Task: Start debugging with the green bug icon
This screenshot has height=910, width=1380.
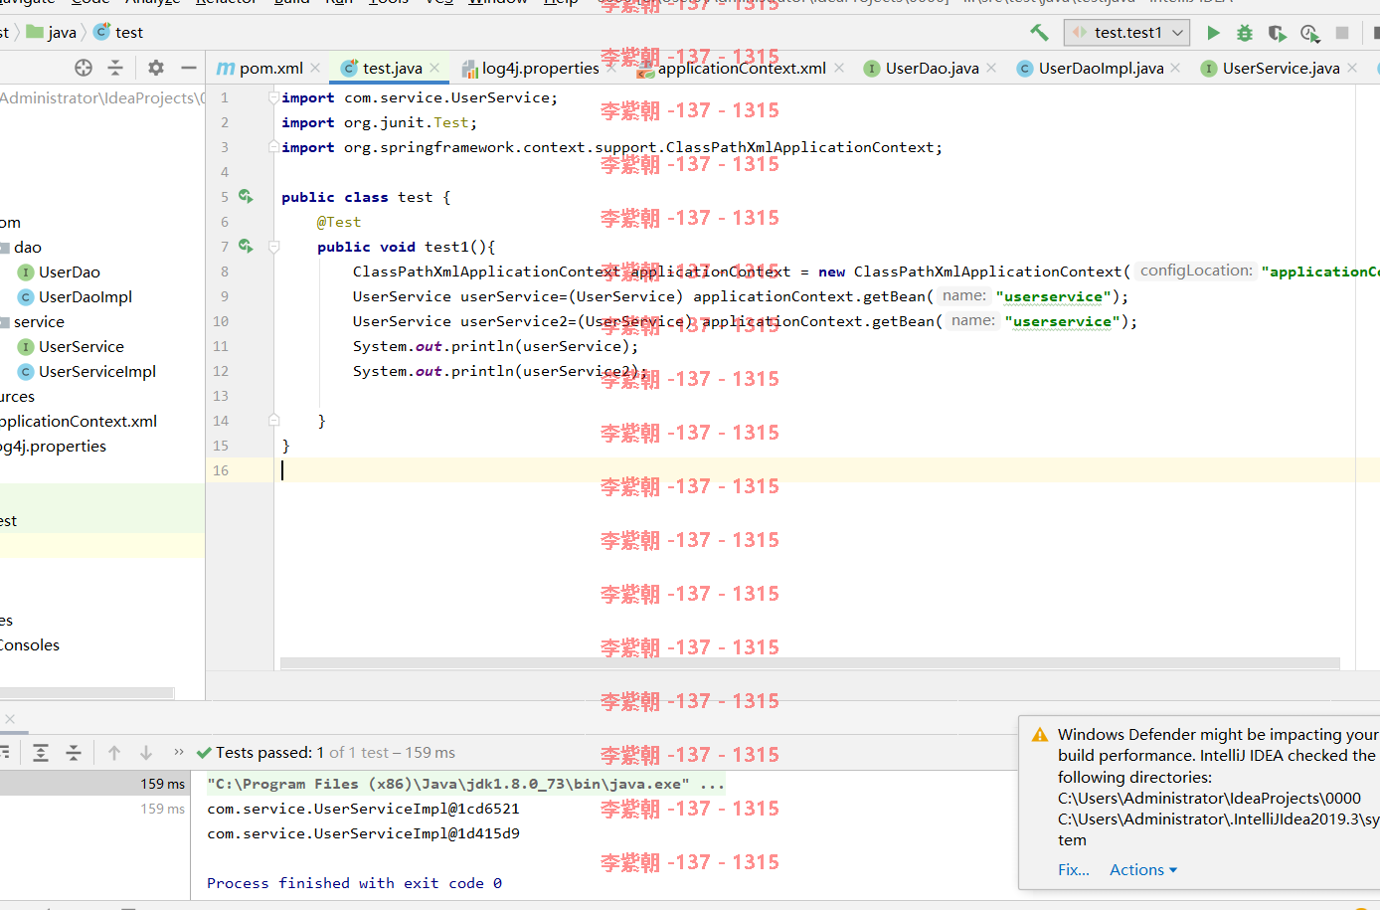Action: pos(1245,33)
